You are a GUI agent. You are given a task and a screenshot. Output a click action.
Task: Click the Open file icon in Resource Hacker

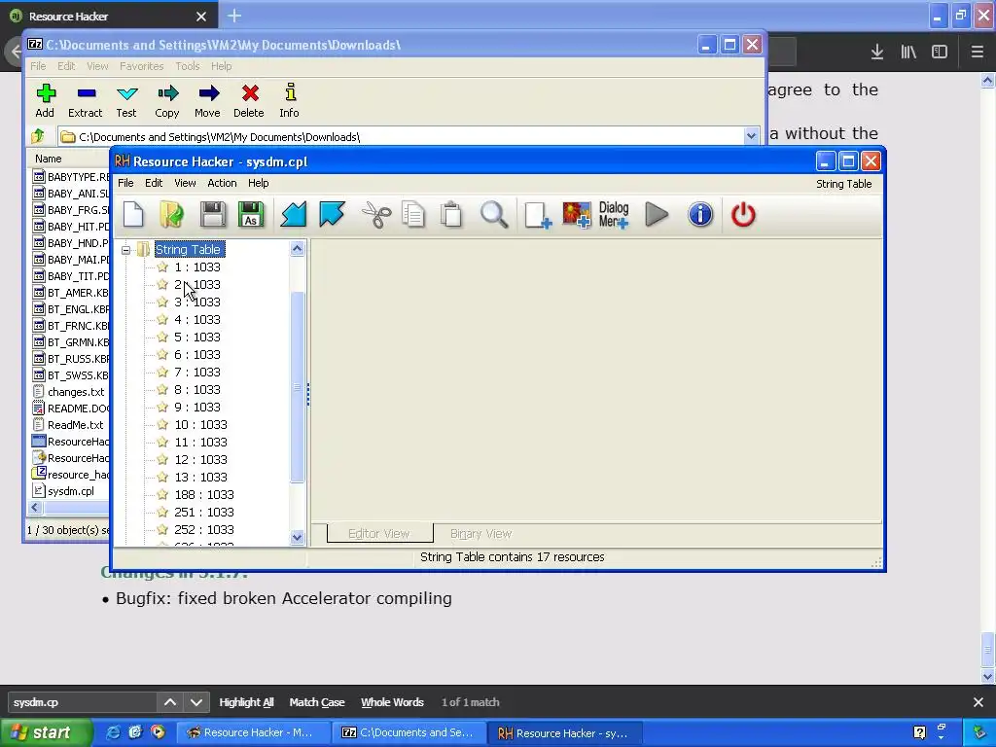click(x=171, y=214)
